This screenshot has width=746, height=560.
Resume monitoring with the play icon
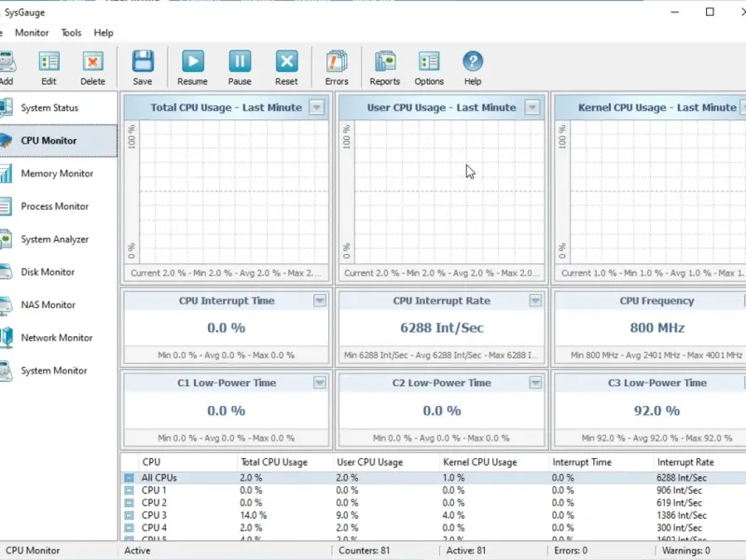193,62
